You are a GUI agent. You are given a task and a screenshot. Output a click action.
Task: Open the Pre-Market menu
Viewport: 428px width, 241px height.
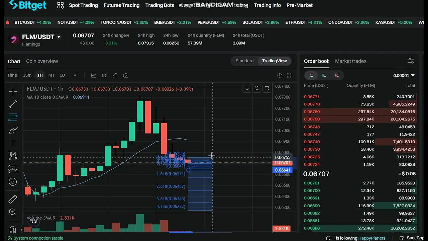pos(300,5)
